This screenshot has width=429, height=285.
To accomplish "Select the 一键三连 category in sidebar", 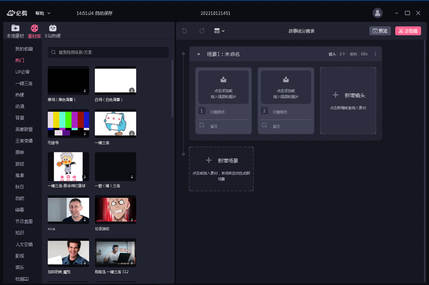I will tap(24, 83).
